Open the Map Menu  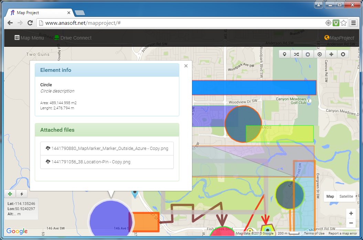point(29,38)
